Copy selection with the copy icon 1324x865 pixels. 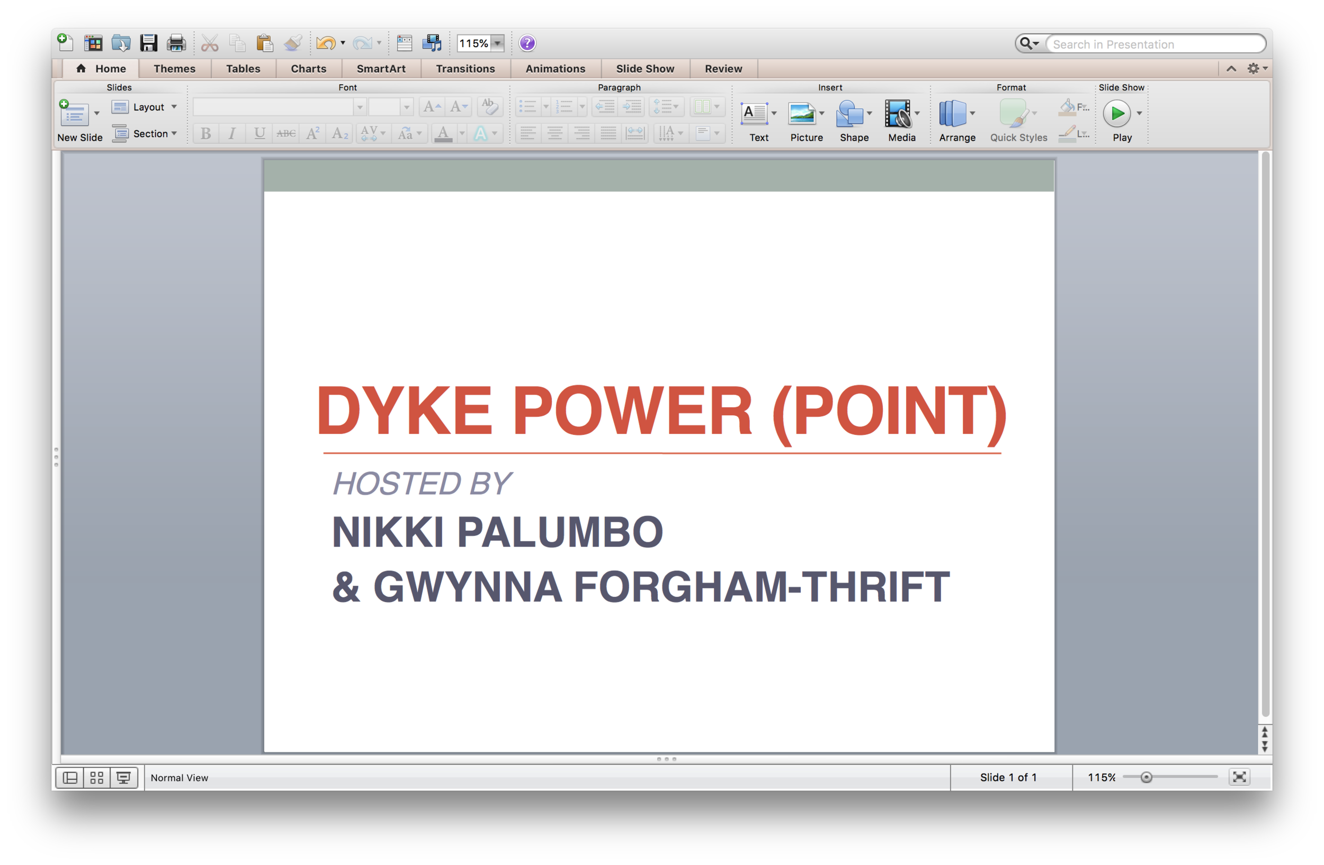238,43
